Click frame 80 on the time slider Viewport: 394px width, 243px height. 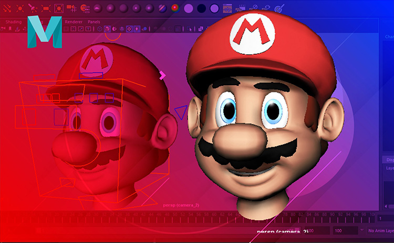pyautogui.click(x=293, y=215)
